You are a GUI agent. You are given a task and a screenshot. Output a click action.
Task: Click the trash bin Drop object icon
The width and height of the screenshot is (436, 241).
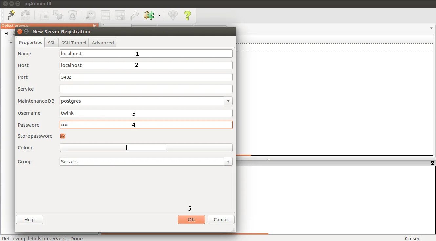click(72, 15)
